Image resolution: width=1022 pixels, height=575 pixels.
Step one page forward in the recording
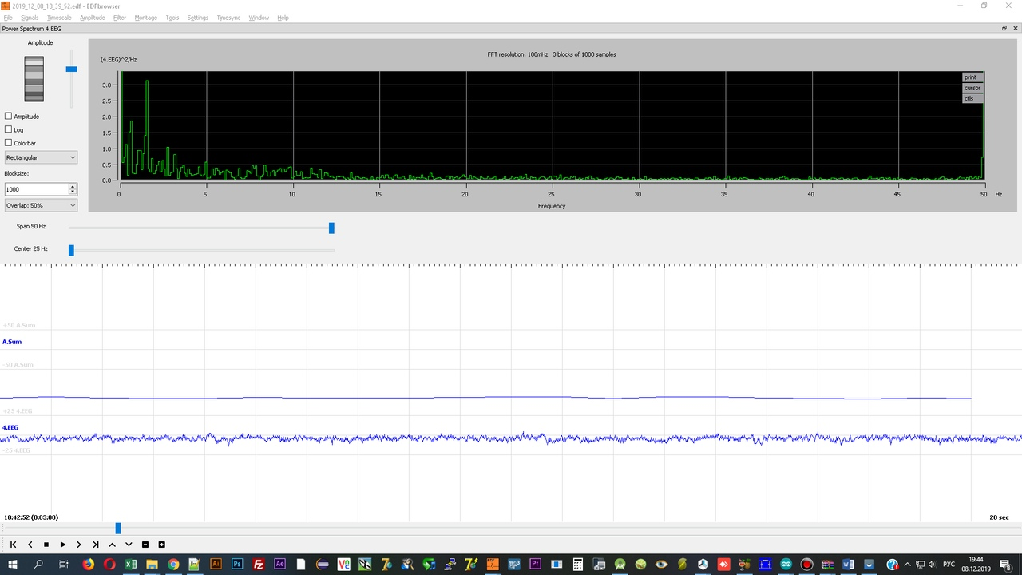click(x=79, y=545)
